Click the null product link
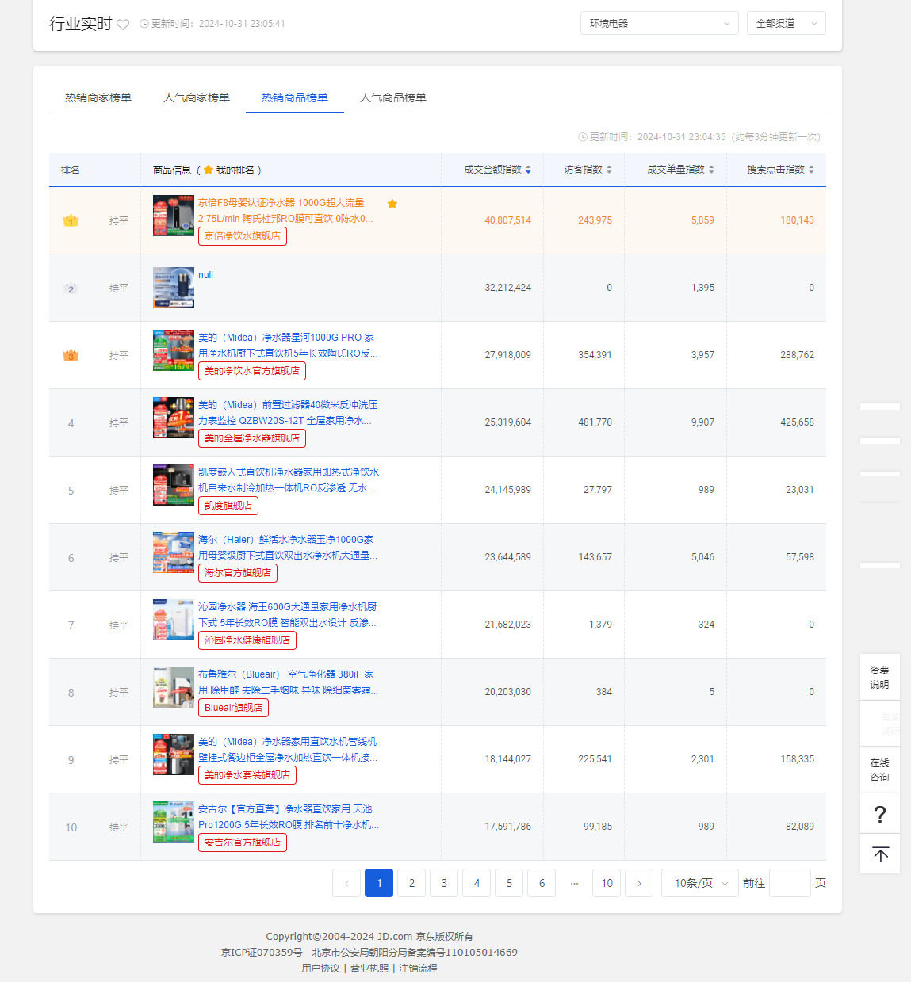This screenshot has height=982, width=911. coord(205,275)
